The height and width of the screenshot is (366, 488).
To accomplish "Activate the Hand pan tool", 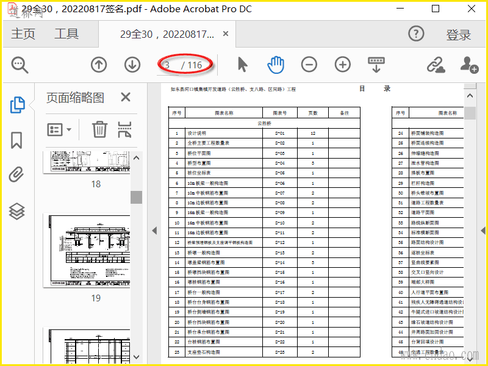I will pos(276,64).
